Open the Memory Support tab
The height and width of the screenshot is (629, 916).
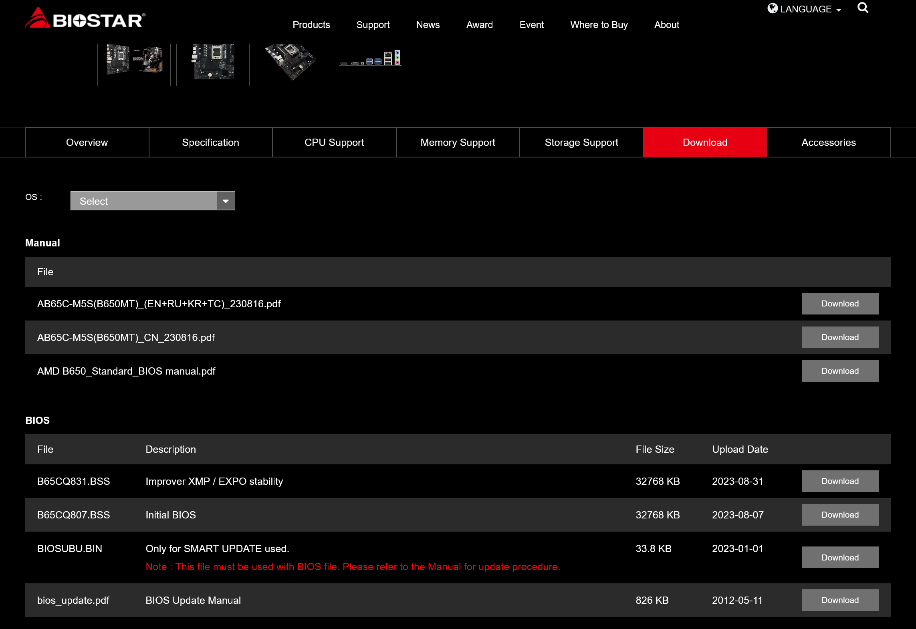tap(458, 142)
